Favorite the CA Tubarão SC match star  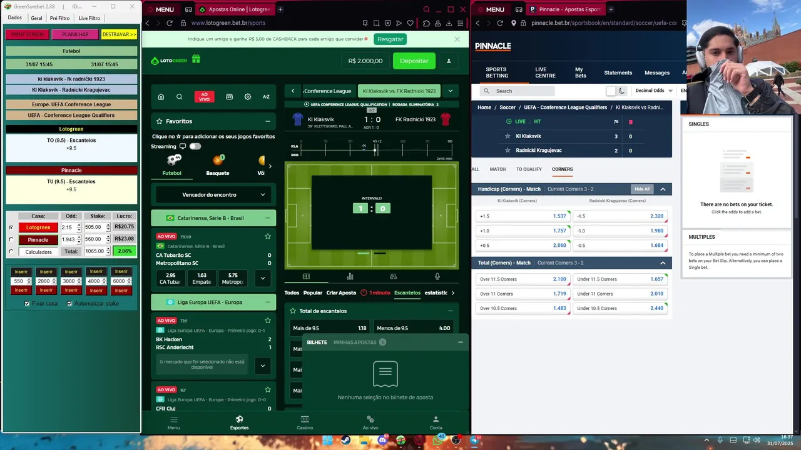pyautogui.click(x=268, y=236)
